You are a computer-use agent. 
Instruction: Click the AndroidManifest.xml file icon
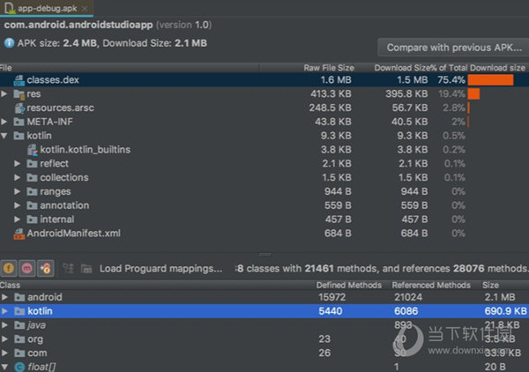tap(19, 234)
